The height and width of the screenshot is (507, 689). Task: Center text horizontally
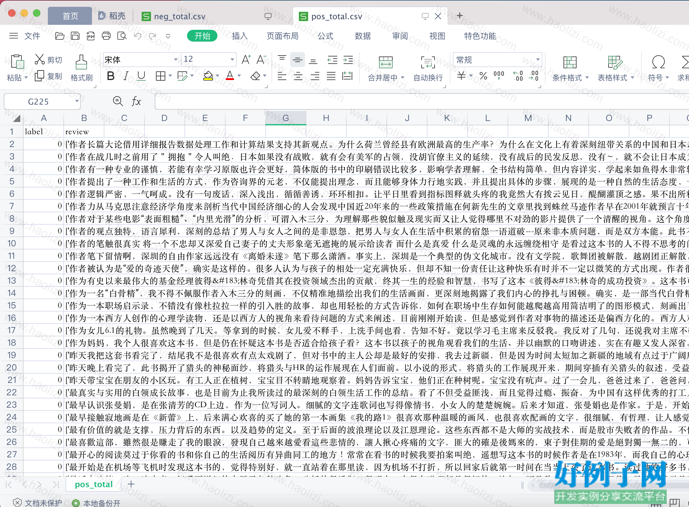click(x=298, y=76)
